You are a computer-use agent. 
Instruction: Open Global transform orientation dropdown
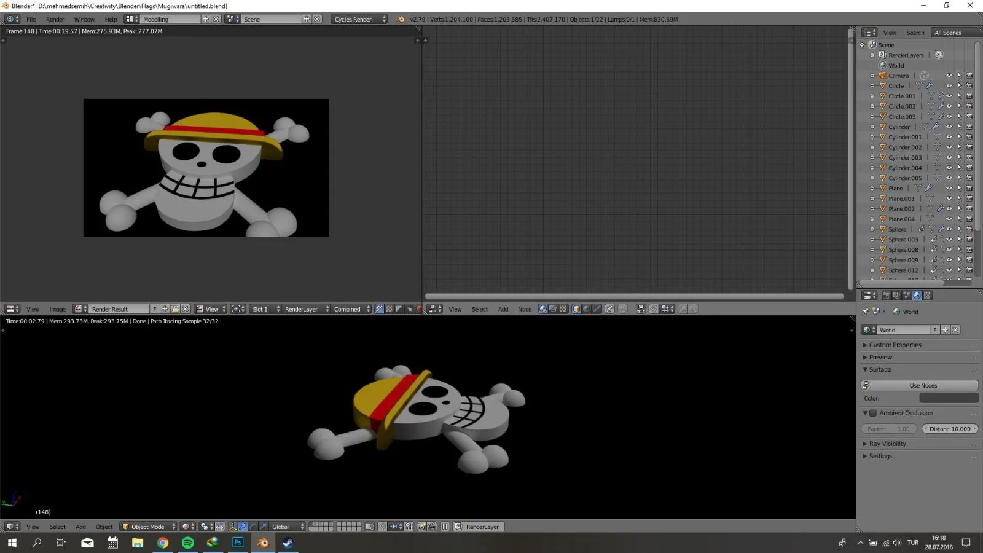point(288,527)
